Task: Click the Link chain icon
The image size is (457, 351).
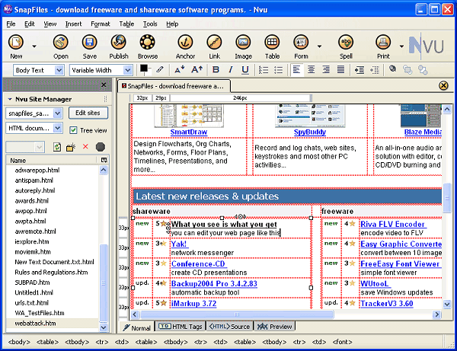Action: point(214,42)
